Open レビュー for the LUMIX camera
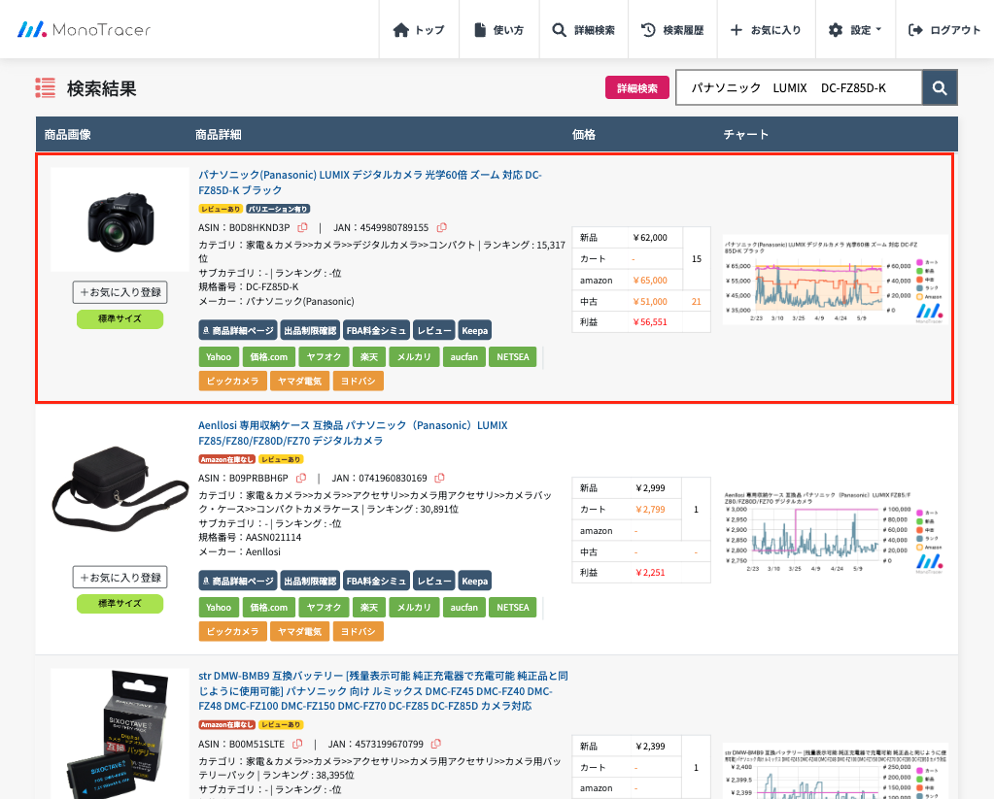Screen dimensions: 994x799 click(434, 330)
